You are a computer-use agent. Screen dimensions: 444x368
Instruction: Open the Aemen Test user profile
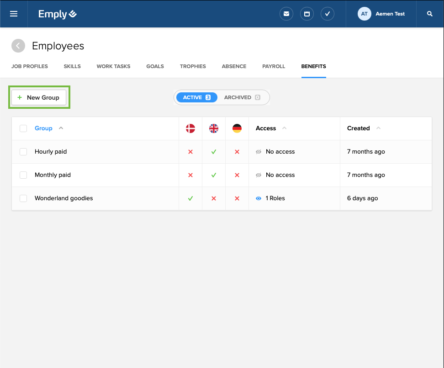coord(381,14)
